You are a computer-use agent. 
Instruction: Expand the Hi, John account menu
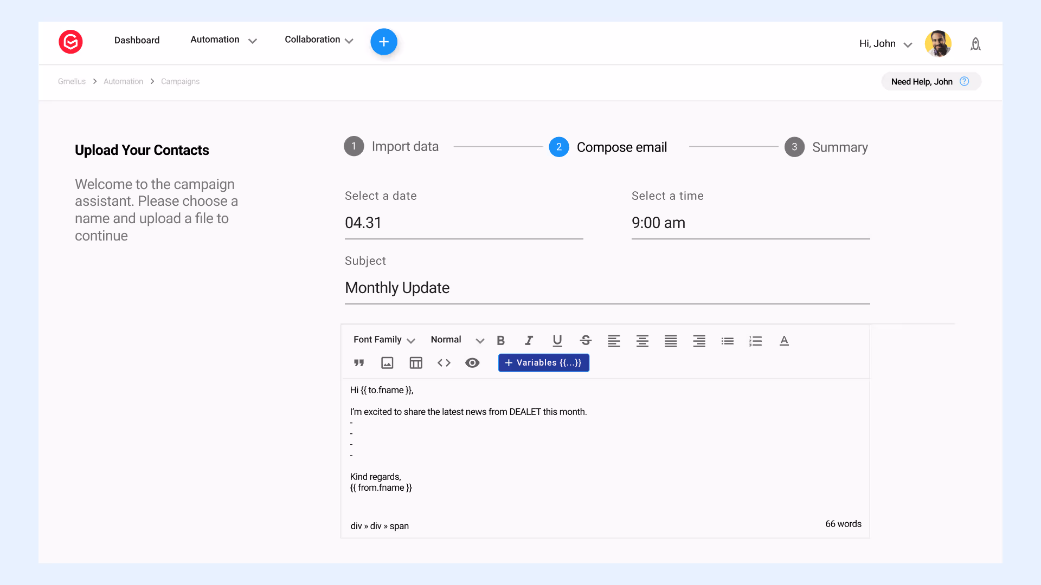[x=885, y=44]
